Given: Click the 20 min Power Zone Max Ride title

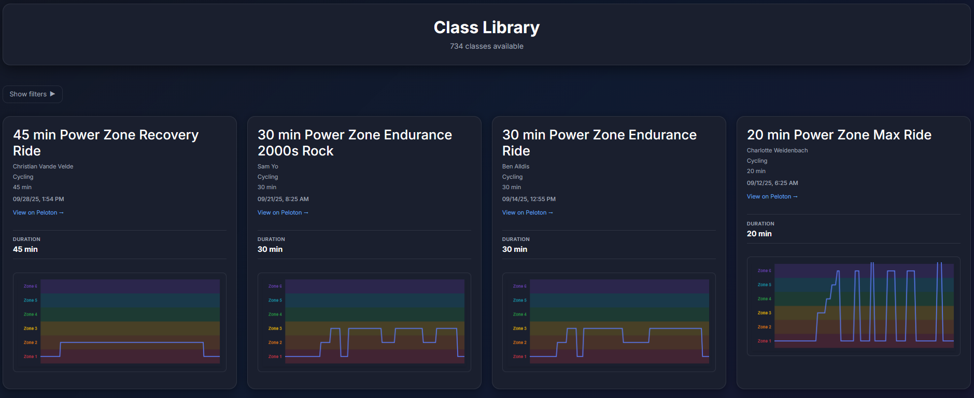Looking at the screenshot, I should 839,135.
